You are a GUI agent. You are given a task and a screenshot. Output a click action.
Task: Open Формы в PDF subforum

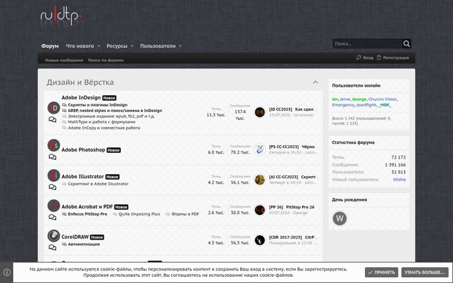(185, 214)
